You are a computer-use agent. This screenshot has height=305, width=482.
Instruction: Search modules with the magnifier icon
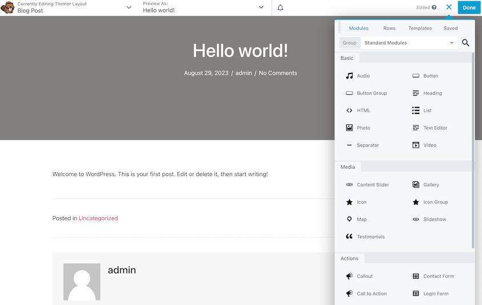pos(465,43)
